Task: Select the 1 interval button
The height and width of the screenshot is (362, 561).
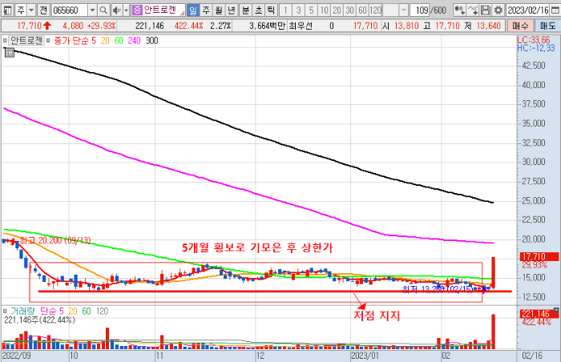Action: point(285,10)
